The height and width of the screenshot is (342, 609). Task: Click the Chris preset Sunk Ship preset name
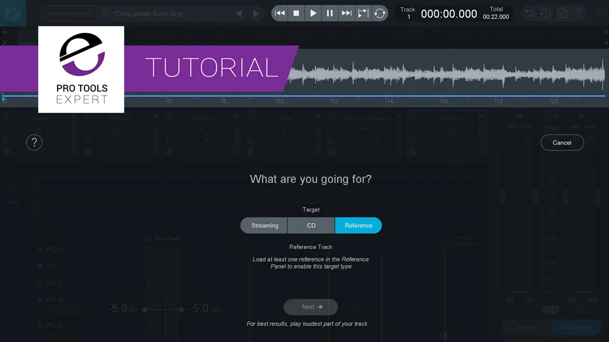[x=148, y=14]
